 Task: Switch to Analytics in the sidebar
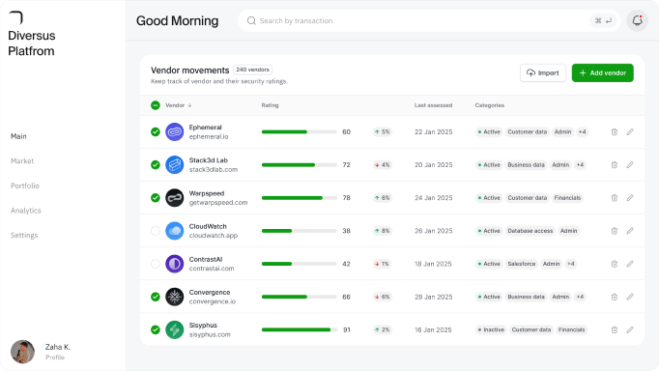(26, 211)
